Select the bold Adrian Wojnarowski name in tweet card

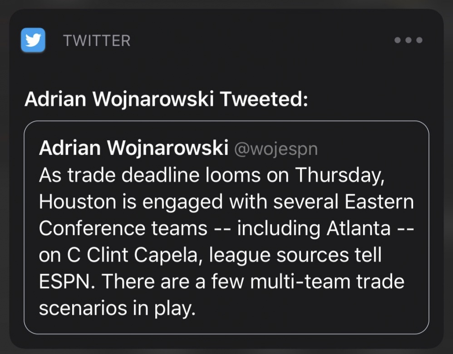pos(133,148)
